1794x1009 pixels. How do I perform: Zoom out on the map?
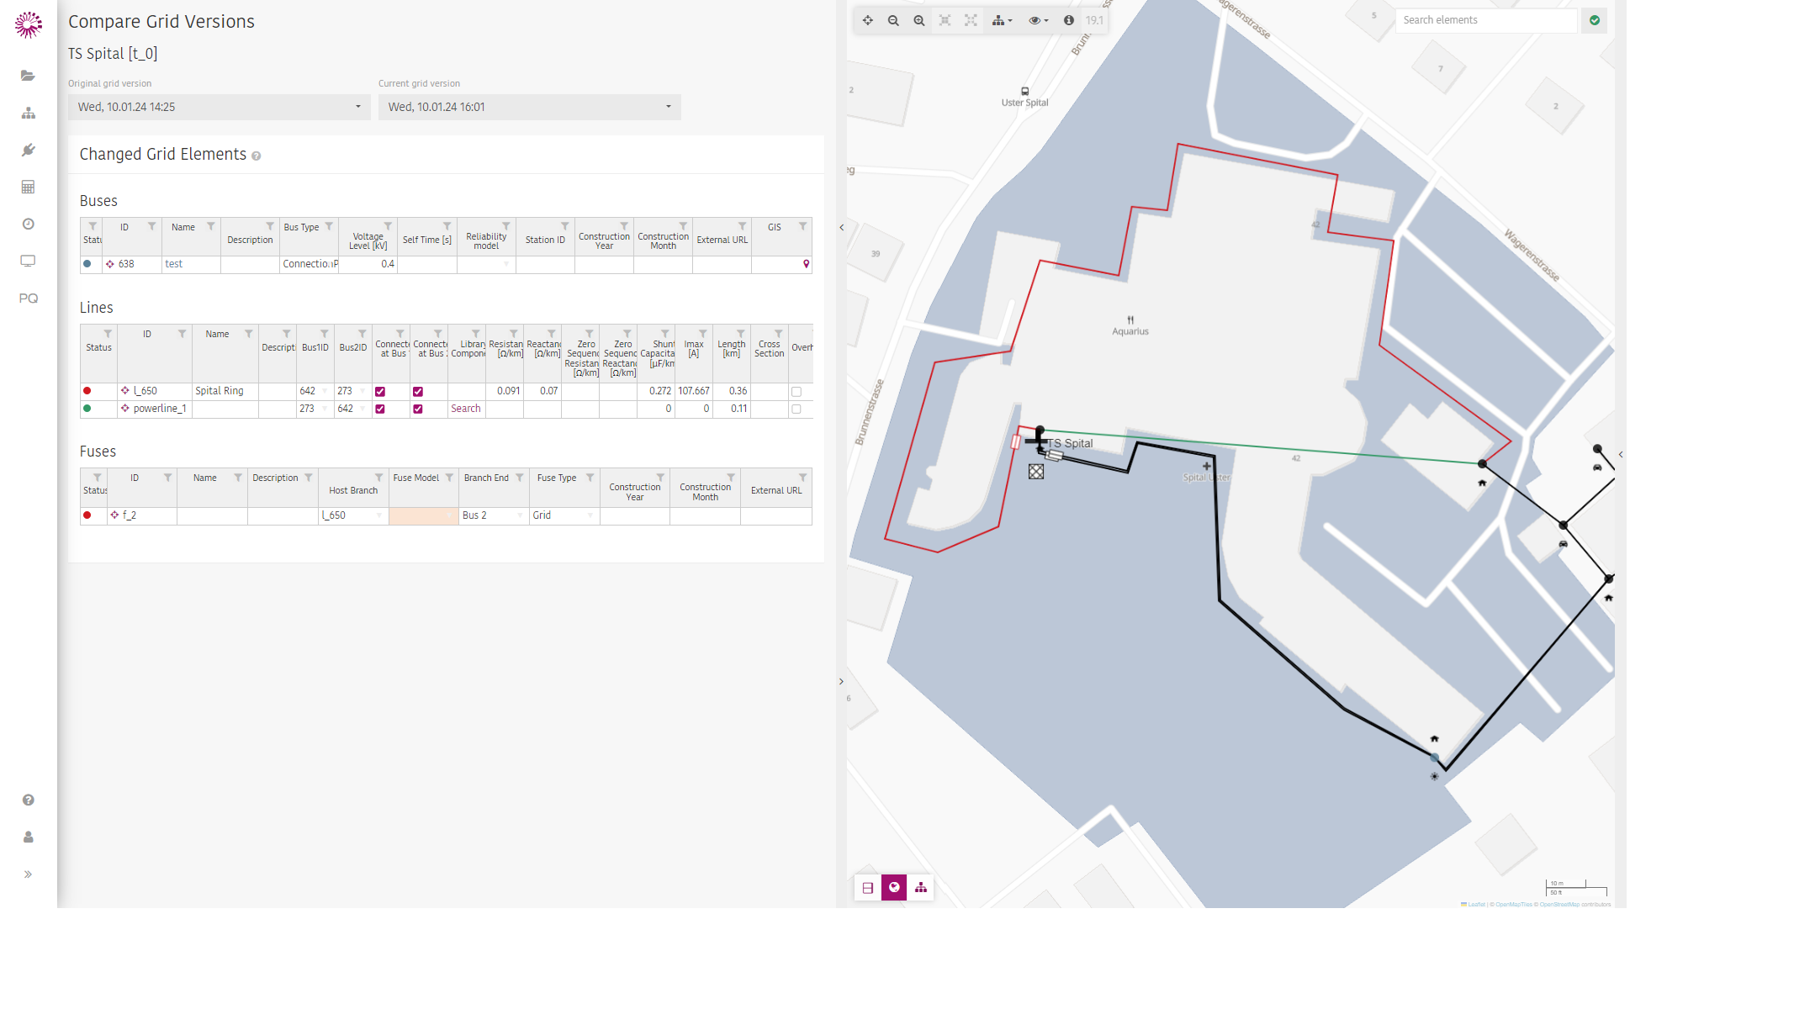(x=893, y=20)
